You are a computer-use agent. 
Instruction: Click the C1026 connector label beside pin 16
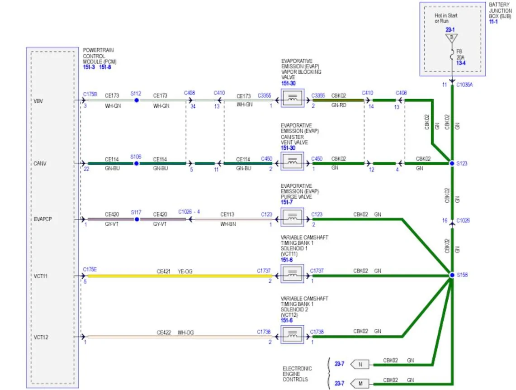pyautogui.click(x=463, y=220)
